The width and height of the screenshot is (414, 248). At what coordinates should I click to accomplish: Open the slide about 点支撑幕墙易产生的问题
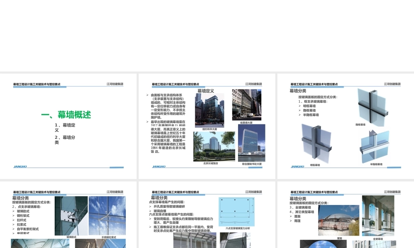click(x=207, y=215)
